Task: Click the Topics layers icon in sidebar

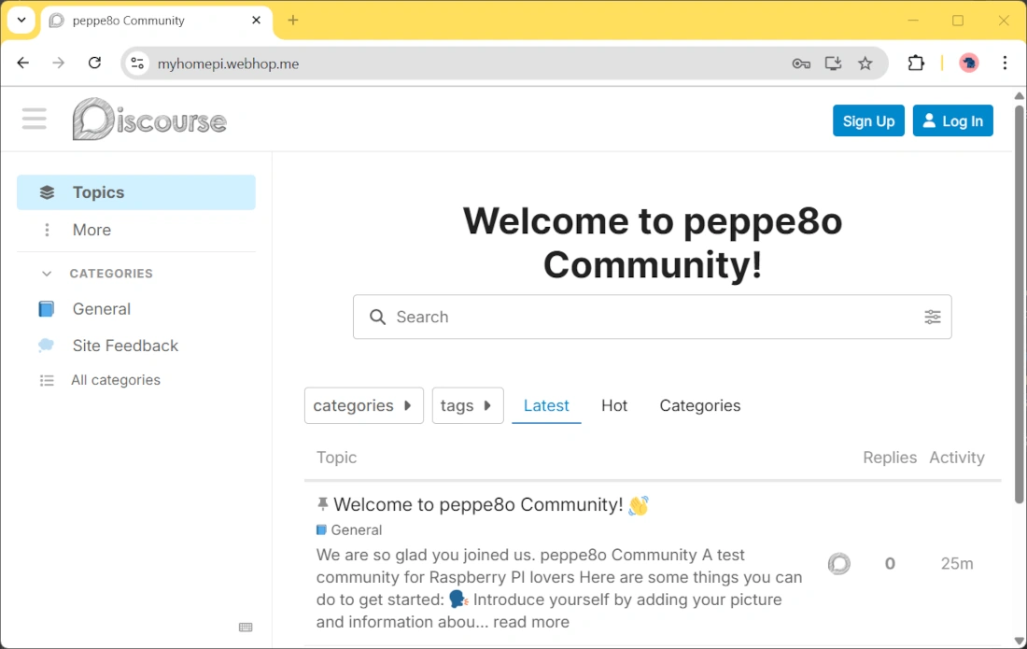Action: coord(48,192)
